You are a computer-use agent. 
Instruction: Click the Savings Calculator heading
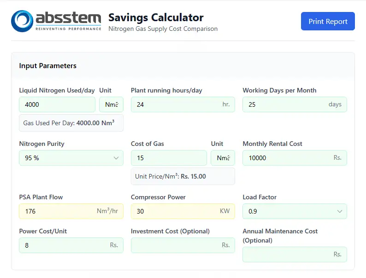[156, 17]
